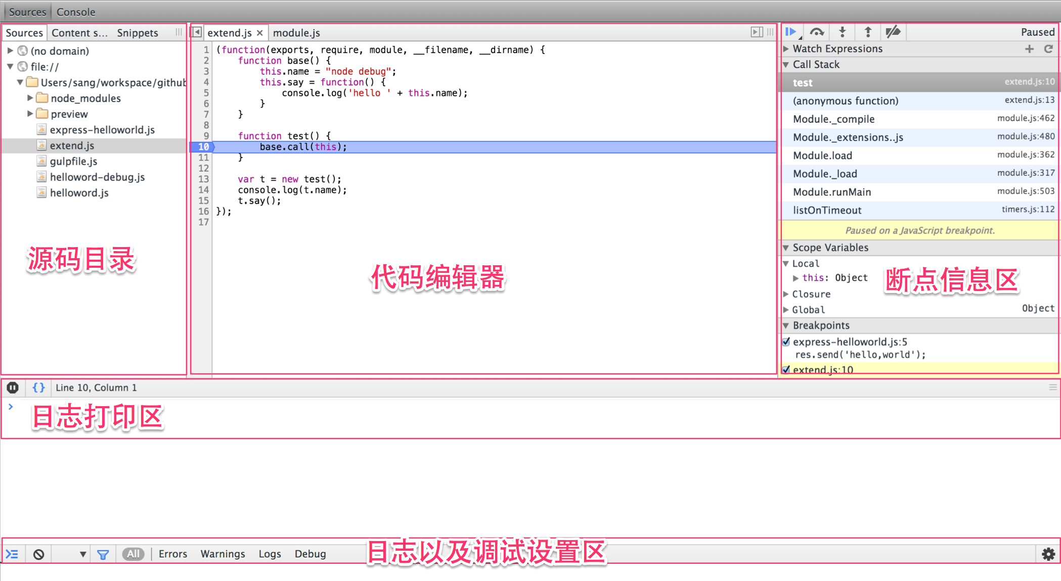Collapse the Call Stack section
This screenshot has width=1061, height=581.
pos(786,65)
